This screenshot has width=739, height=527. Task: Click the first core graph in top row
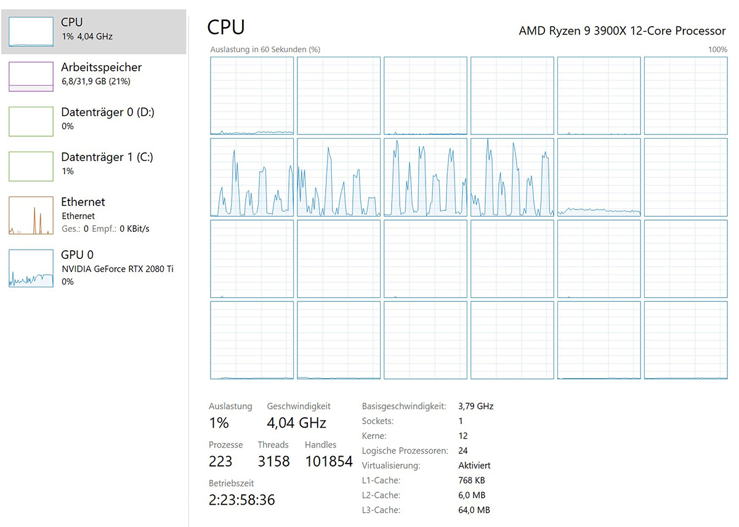[252, 96]
